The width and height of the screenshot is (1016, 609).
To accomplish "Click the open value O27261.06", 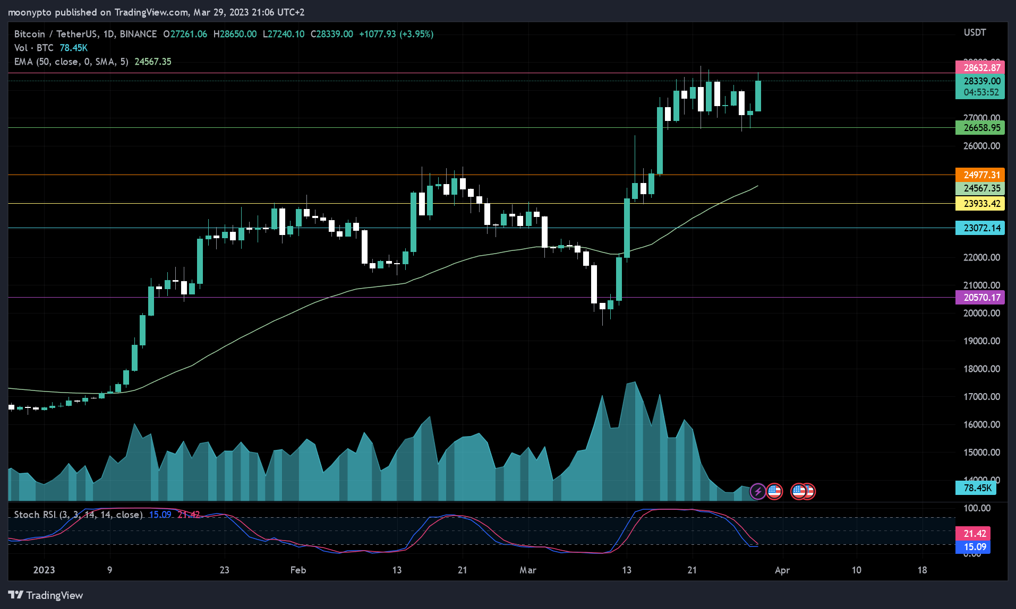I will pyautogui.click(x=185, y=34).
